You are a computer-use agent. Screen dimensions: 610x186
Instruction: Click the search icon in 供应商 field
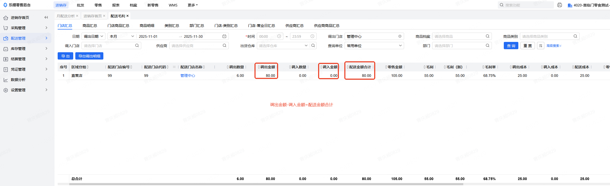pyautogui.click(x=225, y=46)
